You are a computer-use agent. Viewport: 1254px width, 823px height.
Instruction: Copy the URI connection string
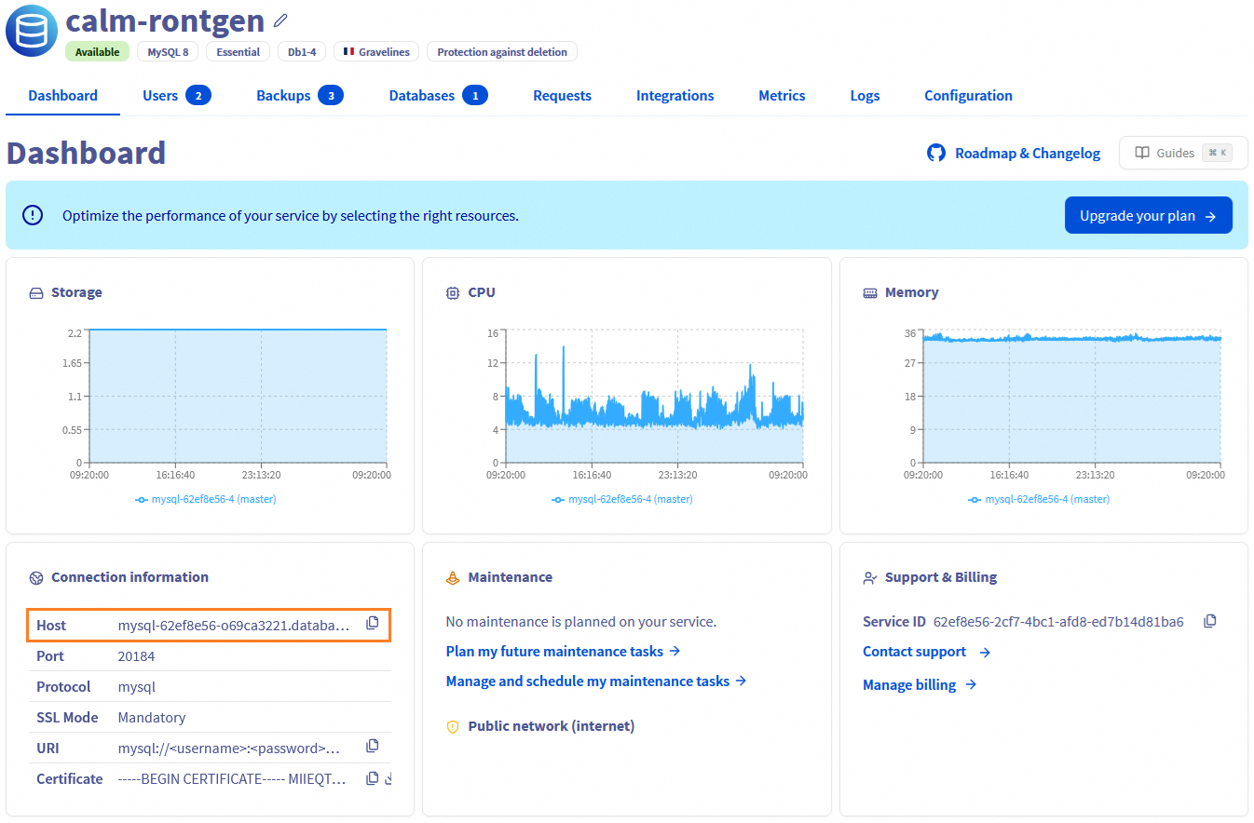click(x=373, y=747)
